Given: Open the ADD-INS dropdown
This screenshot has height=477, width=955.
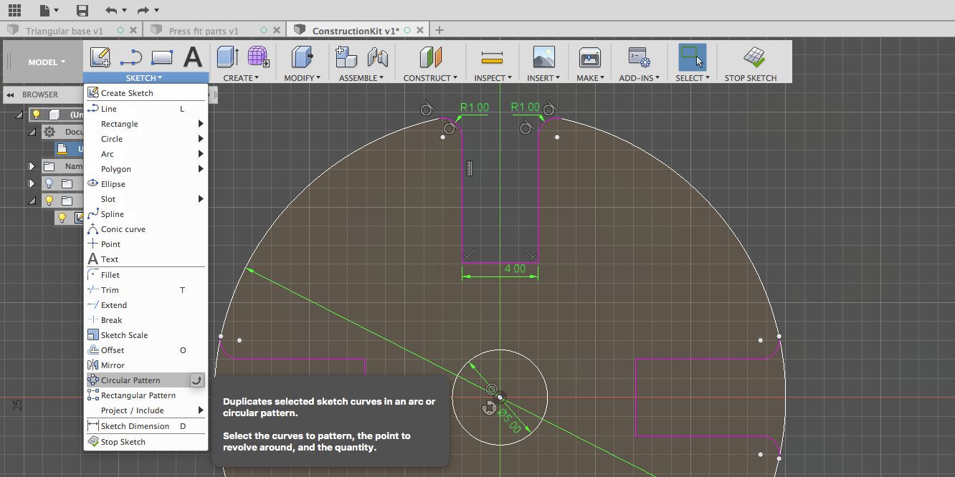Looking at the screenshot, I should coord(638,78).
